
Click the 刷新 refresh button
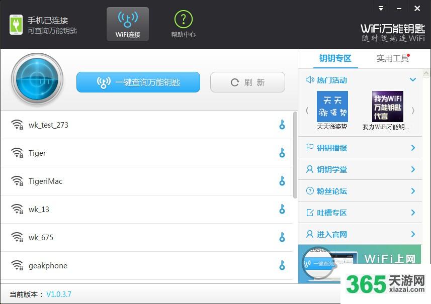247,82
